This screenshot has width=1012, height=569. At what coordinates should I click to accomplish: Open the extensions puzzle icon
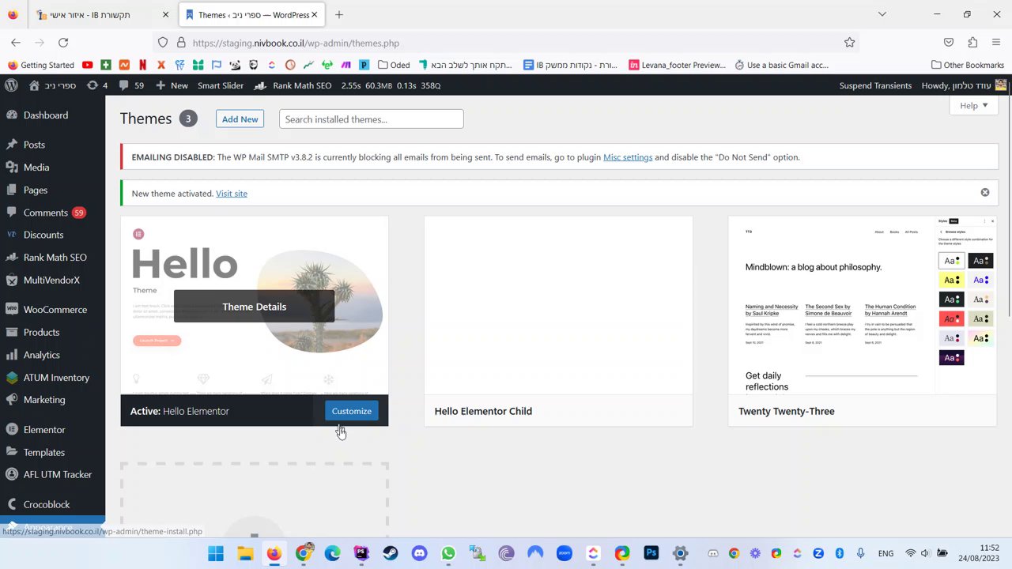(972, 43)
